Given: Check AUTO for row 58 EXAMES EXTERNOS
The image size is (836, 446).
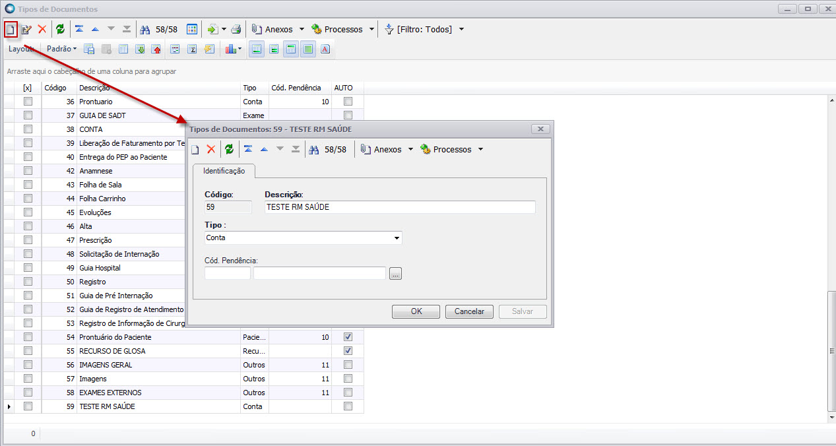Looking at the screenshot, I should click(x=348, y=393).
